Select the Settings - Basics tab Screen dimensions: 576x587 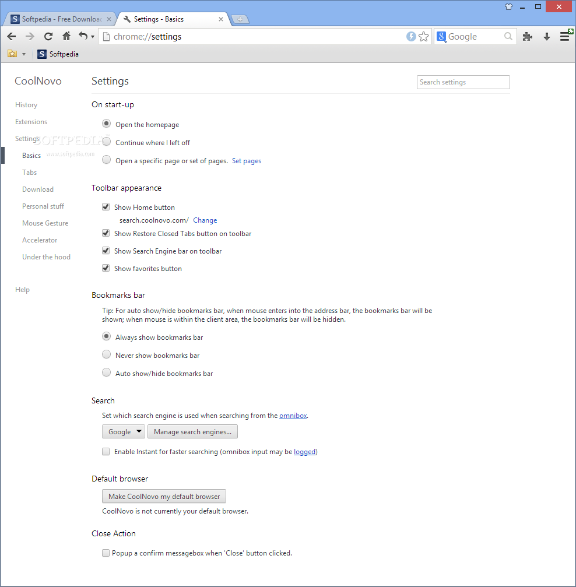(173, 19)
